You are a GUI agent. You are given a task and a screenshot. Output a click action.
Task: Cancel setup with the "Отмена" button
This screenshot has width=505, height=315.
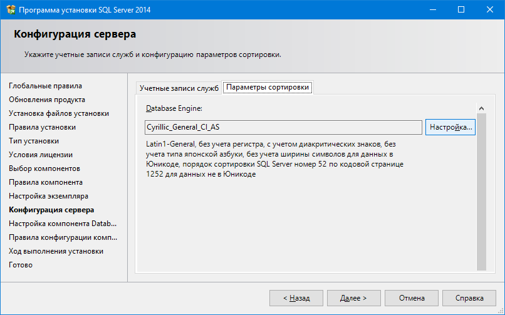pyautogui.click(x=411, y=298)
